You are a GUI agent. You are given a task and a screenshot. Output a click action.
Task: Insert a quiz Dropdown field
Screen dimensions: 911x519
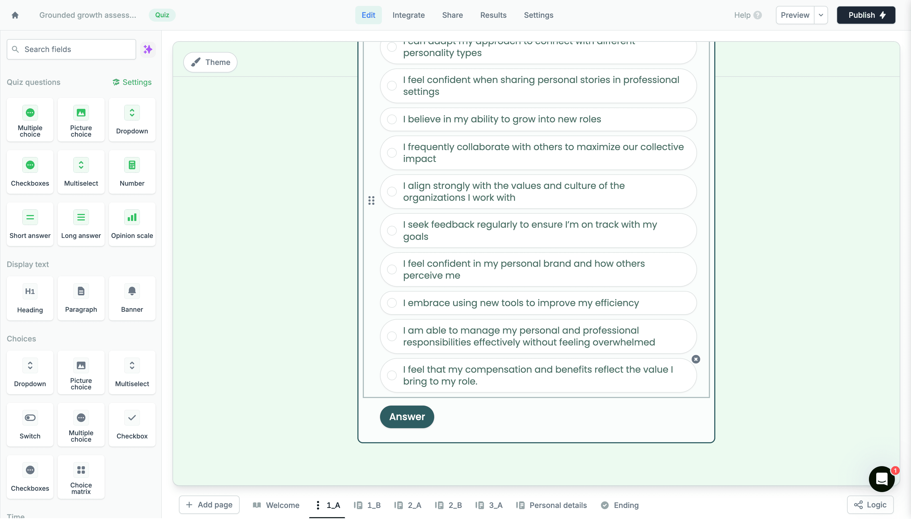point(132,120)
